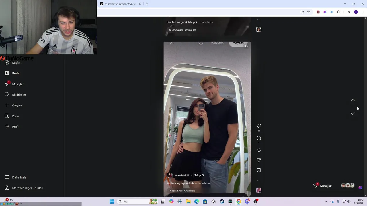Open volume control in system tray

click(349, 201)
